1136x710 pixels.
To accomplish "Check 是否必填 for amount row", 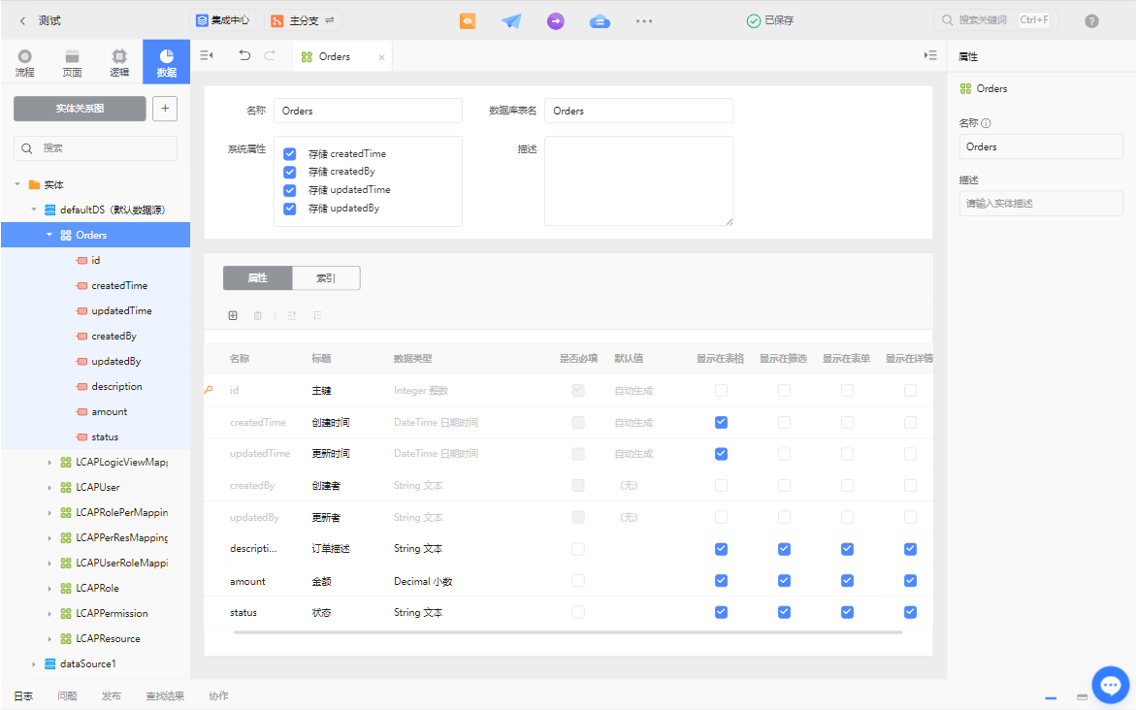I will [578, 581].
